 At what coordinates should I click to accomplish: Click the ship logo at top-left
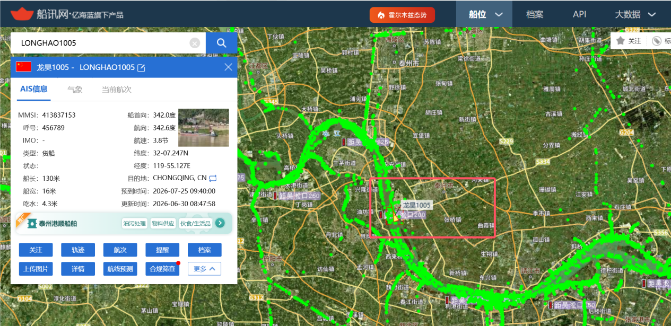click(22, 13)
